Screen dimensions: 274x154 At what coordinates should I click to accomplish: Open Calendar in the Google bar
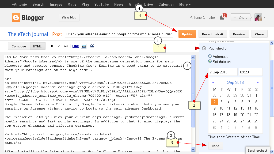tap(166, 4)
